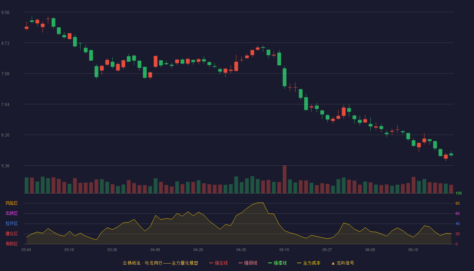Screen dimensions: 474x271
Task: Click the 7.88 price axis label
Action: [5, 74]
